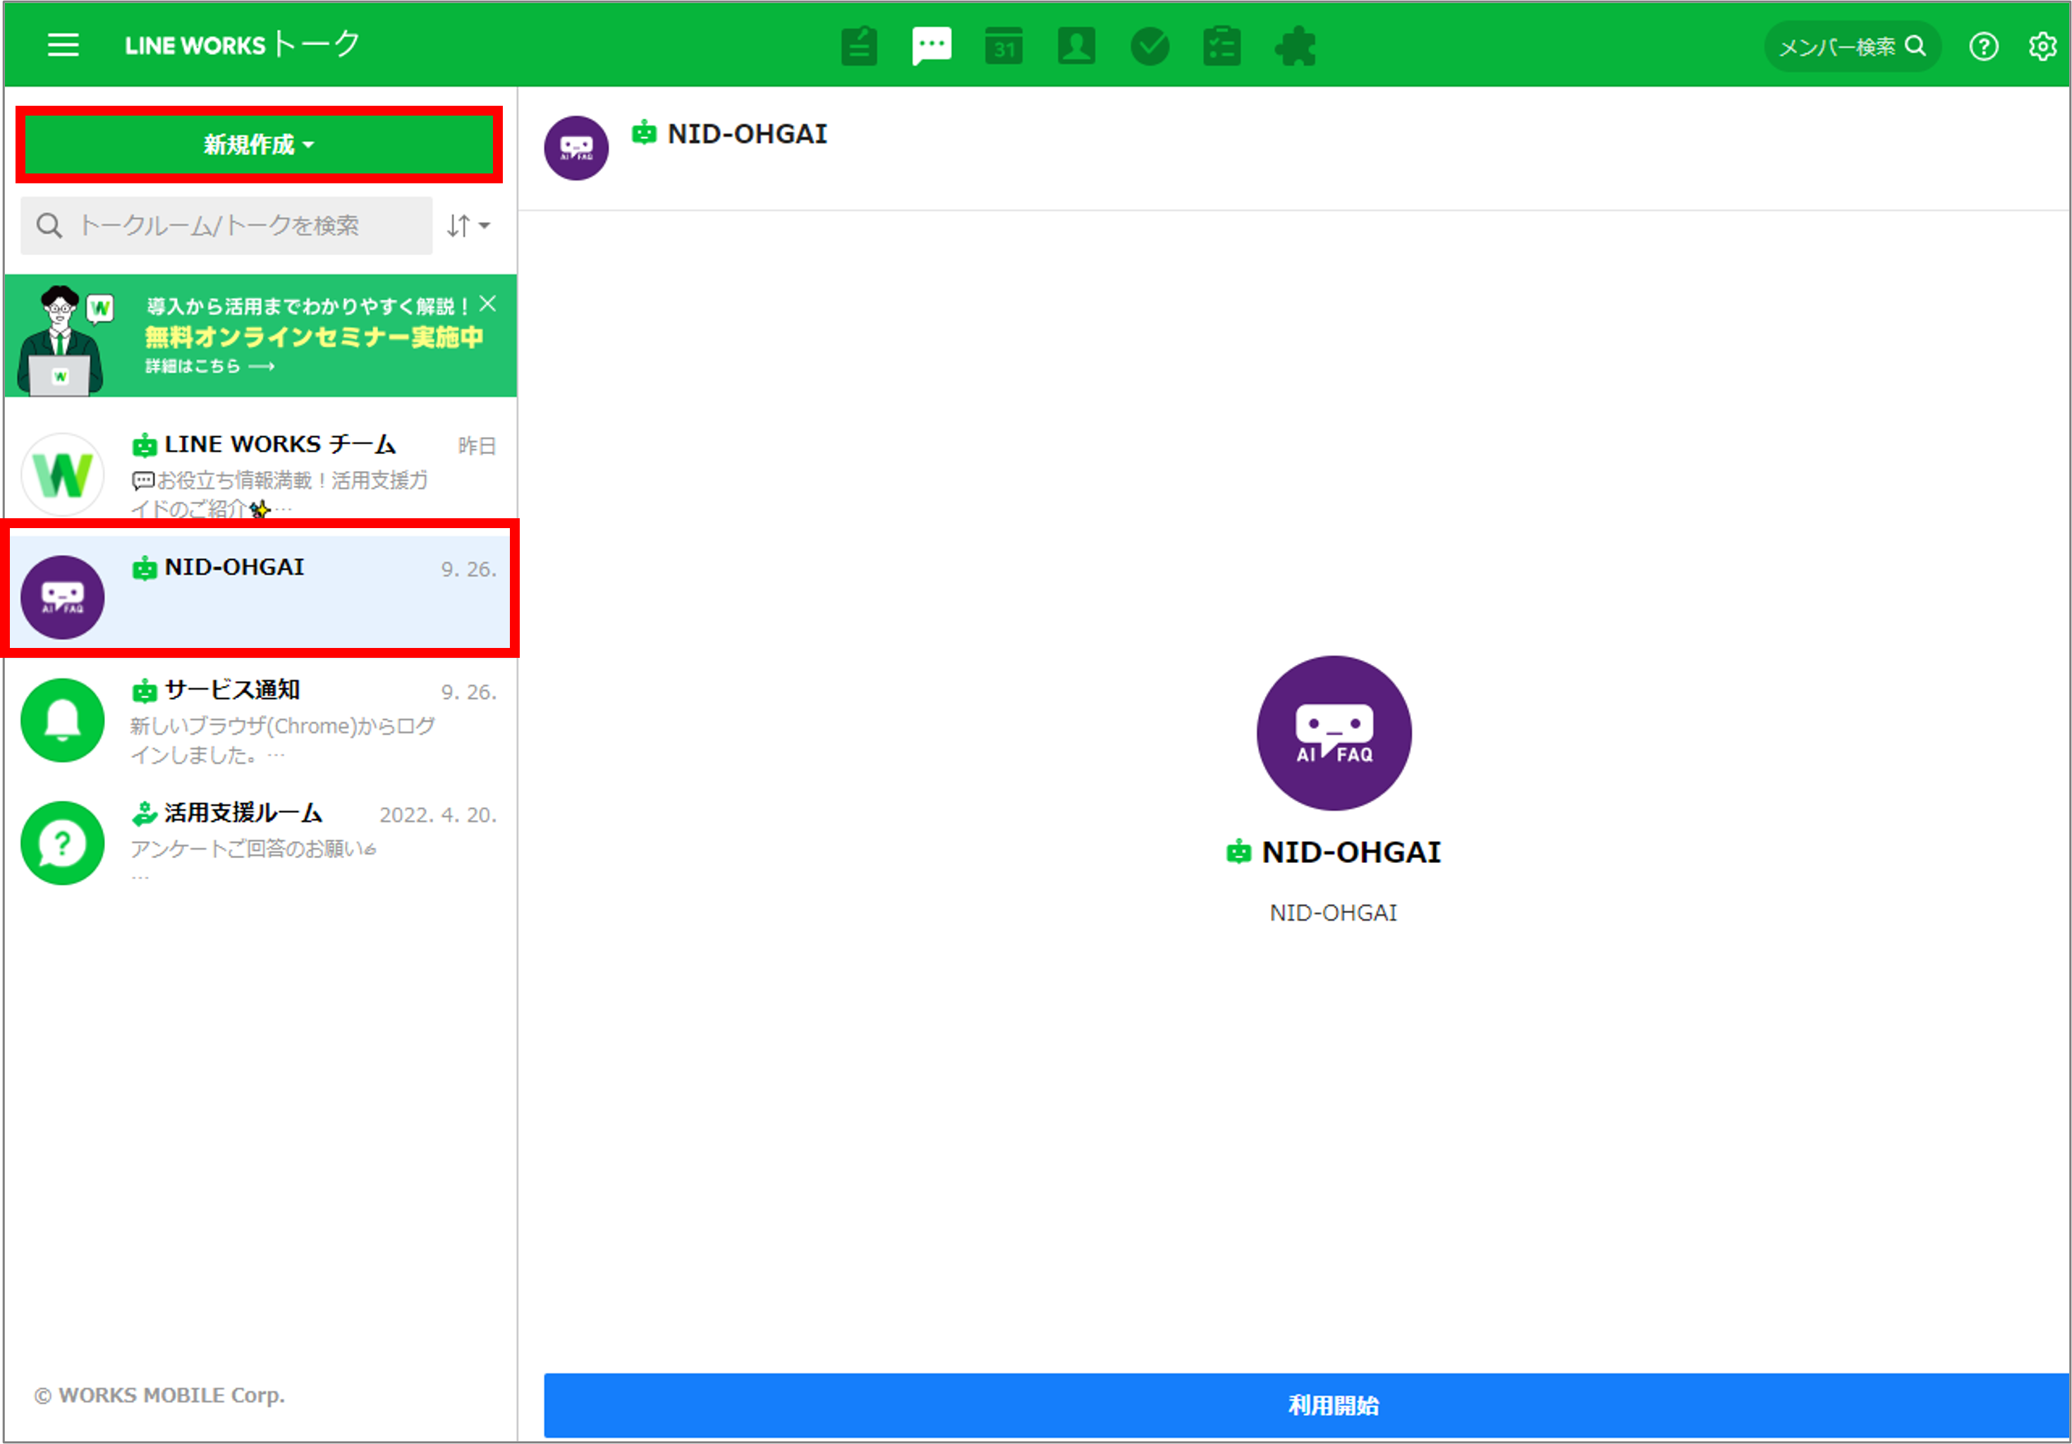Open the Calendar icon in top bar
This screenshot has height=1444, width=2072.
1004,46
